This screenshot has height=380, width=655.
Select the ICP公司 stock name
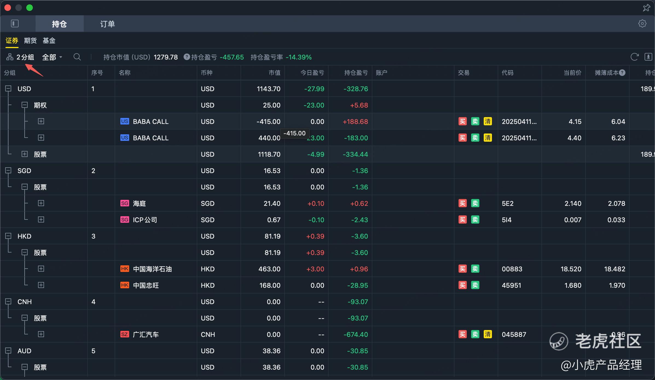[x=145, y=220]
